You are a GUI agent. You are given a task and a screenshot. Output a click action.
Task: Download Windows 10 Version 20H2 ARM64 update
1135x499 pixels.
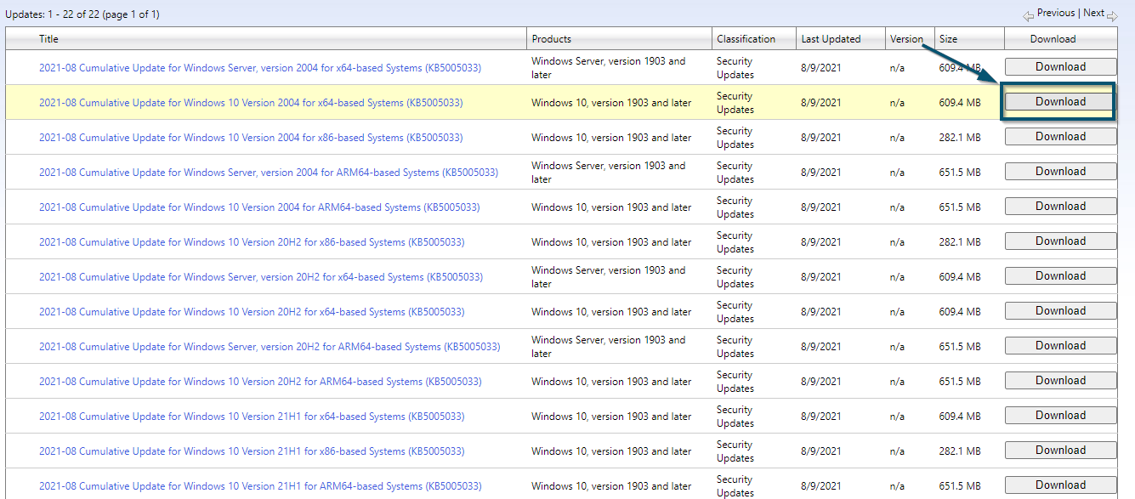coord(1060,381)
